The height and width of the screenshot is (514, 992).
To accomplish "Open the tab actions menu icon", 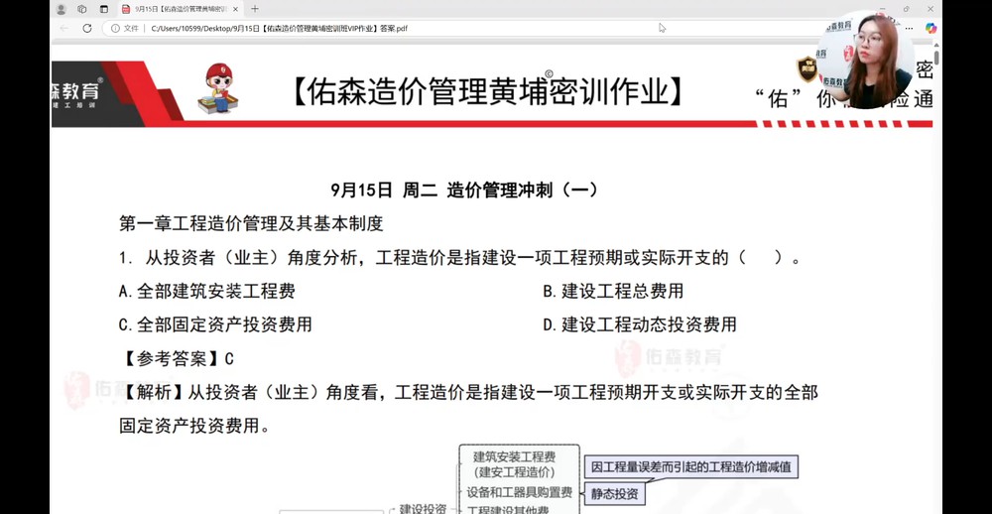I will coord(104,9).
